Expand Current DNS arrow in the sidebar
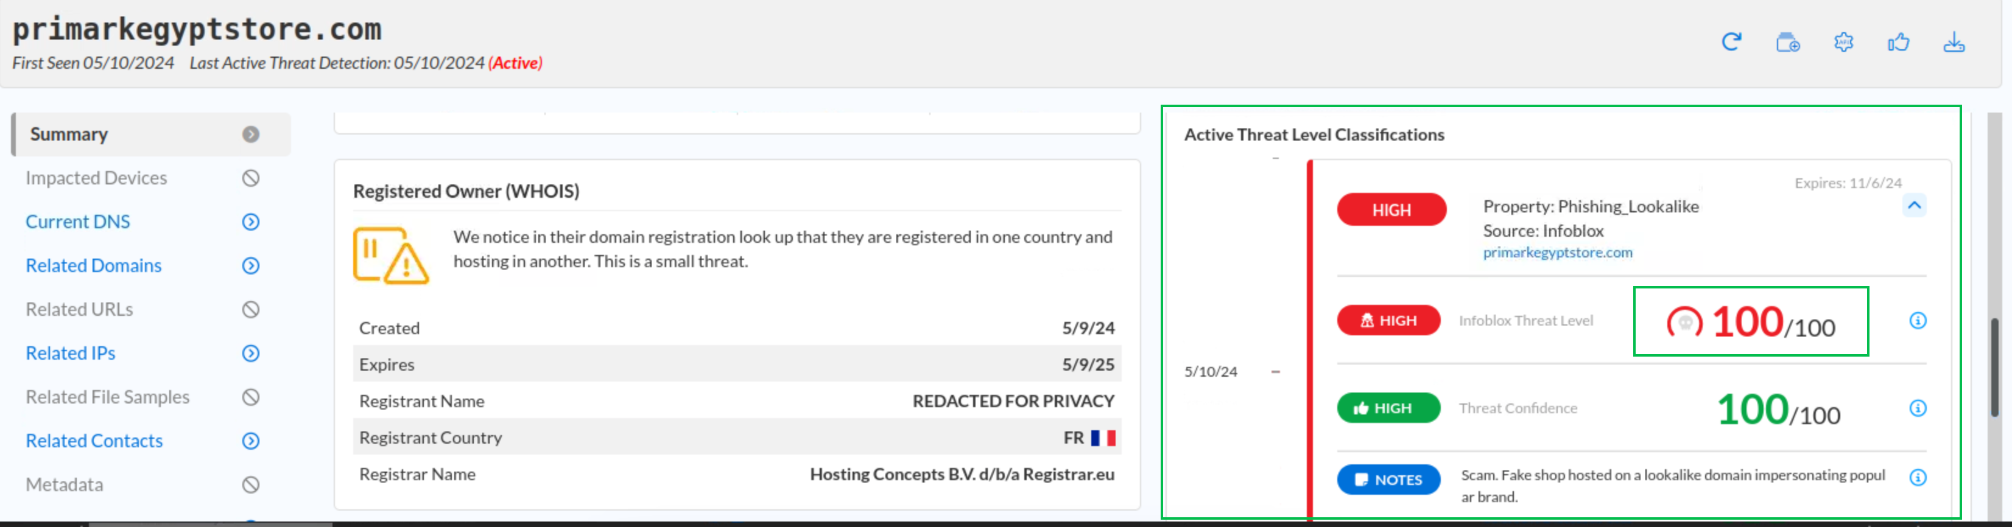Image resolution: width=2012 pixels, height=527 pixels. pos(250,223)
